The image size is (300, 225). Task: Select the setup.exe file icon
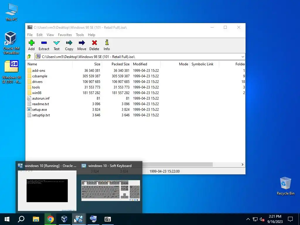coord(29,110)
